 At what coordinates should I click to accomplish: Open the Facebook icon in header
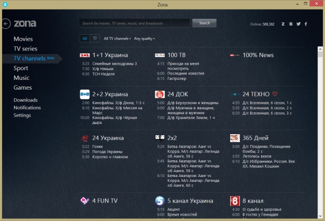point(305,24)
